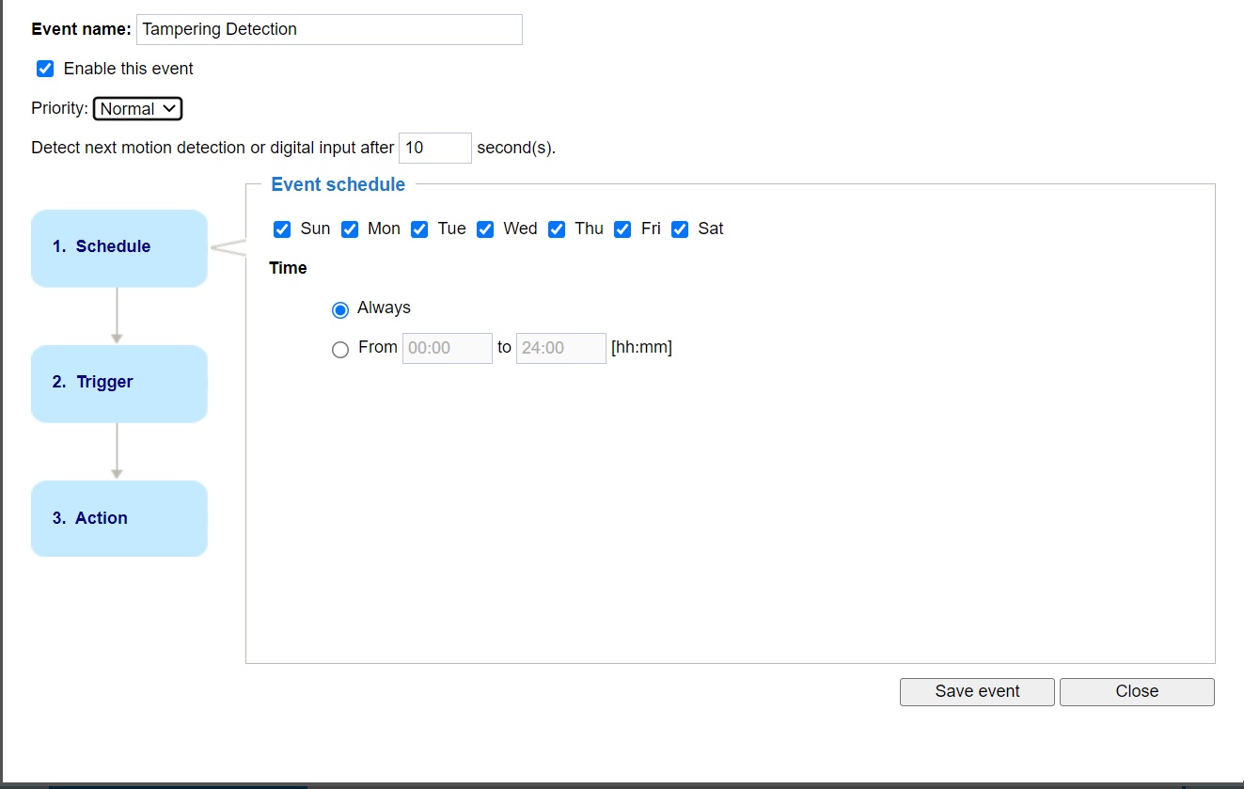
Task: Click the end time field showing 24:00
Action: click(x=560, y=348)
